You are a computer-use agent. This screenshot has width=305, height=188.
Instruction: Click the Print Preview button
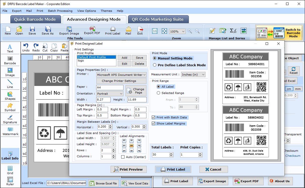point(129,169)
